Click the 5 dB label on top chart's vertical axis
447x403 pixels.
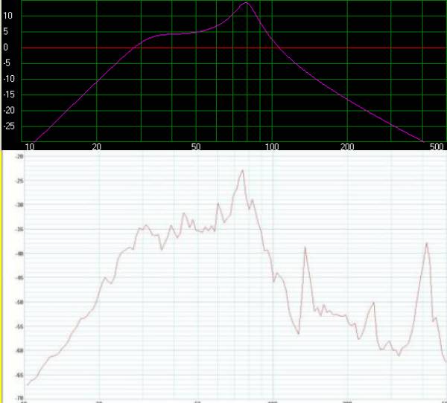pos(5,31)
